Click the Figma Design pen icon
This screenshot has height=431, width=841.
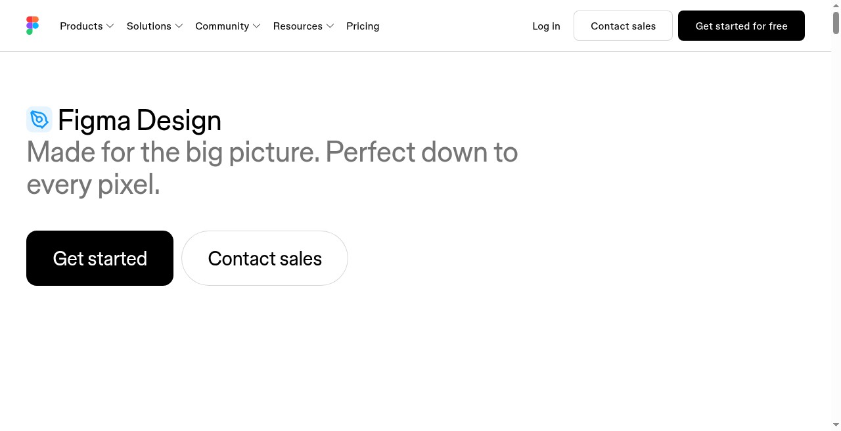pos(39,120)
